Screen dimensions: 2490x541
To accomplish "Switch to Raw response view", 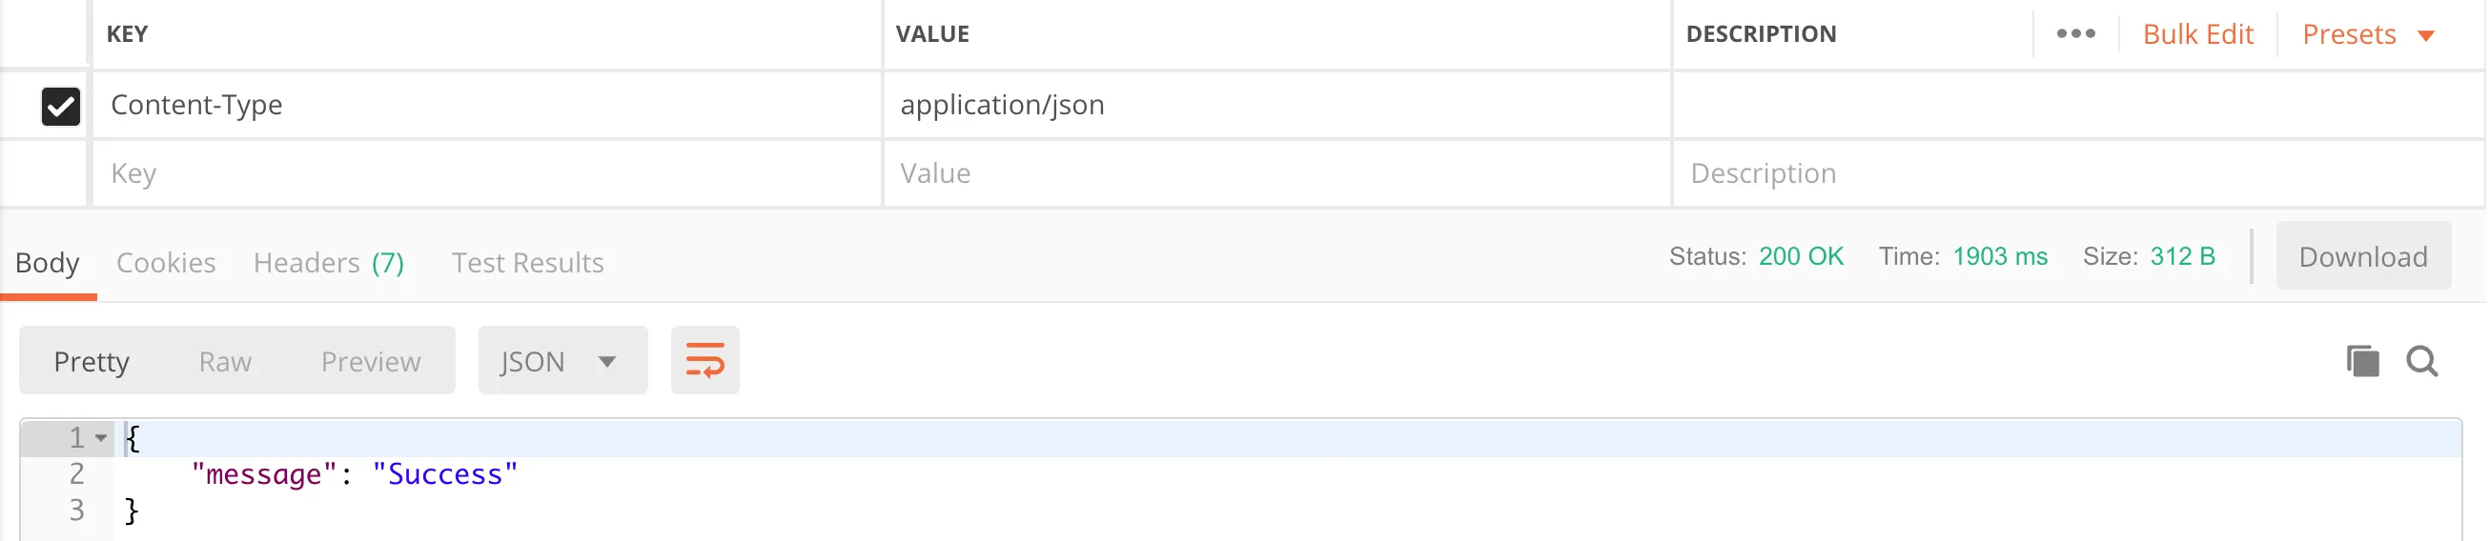I will (x=225, y=361).
